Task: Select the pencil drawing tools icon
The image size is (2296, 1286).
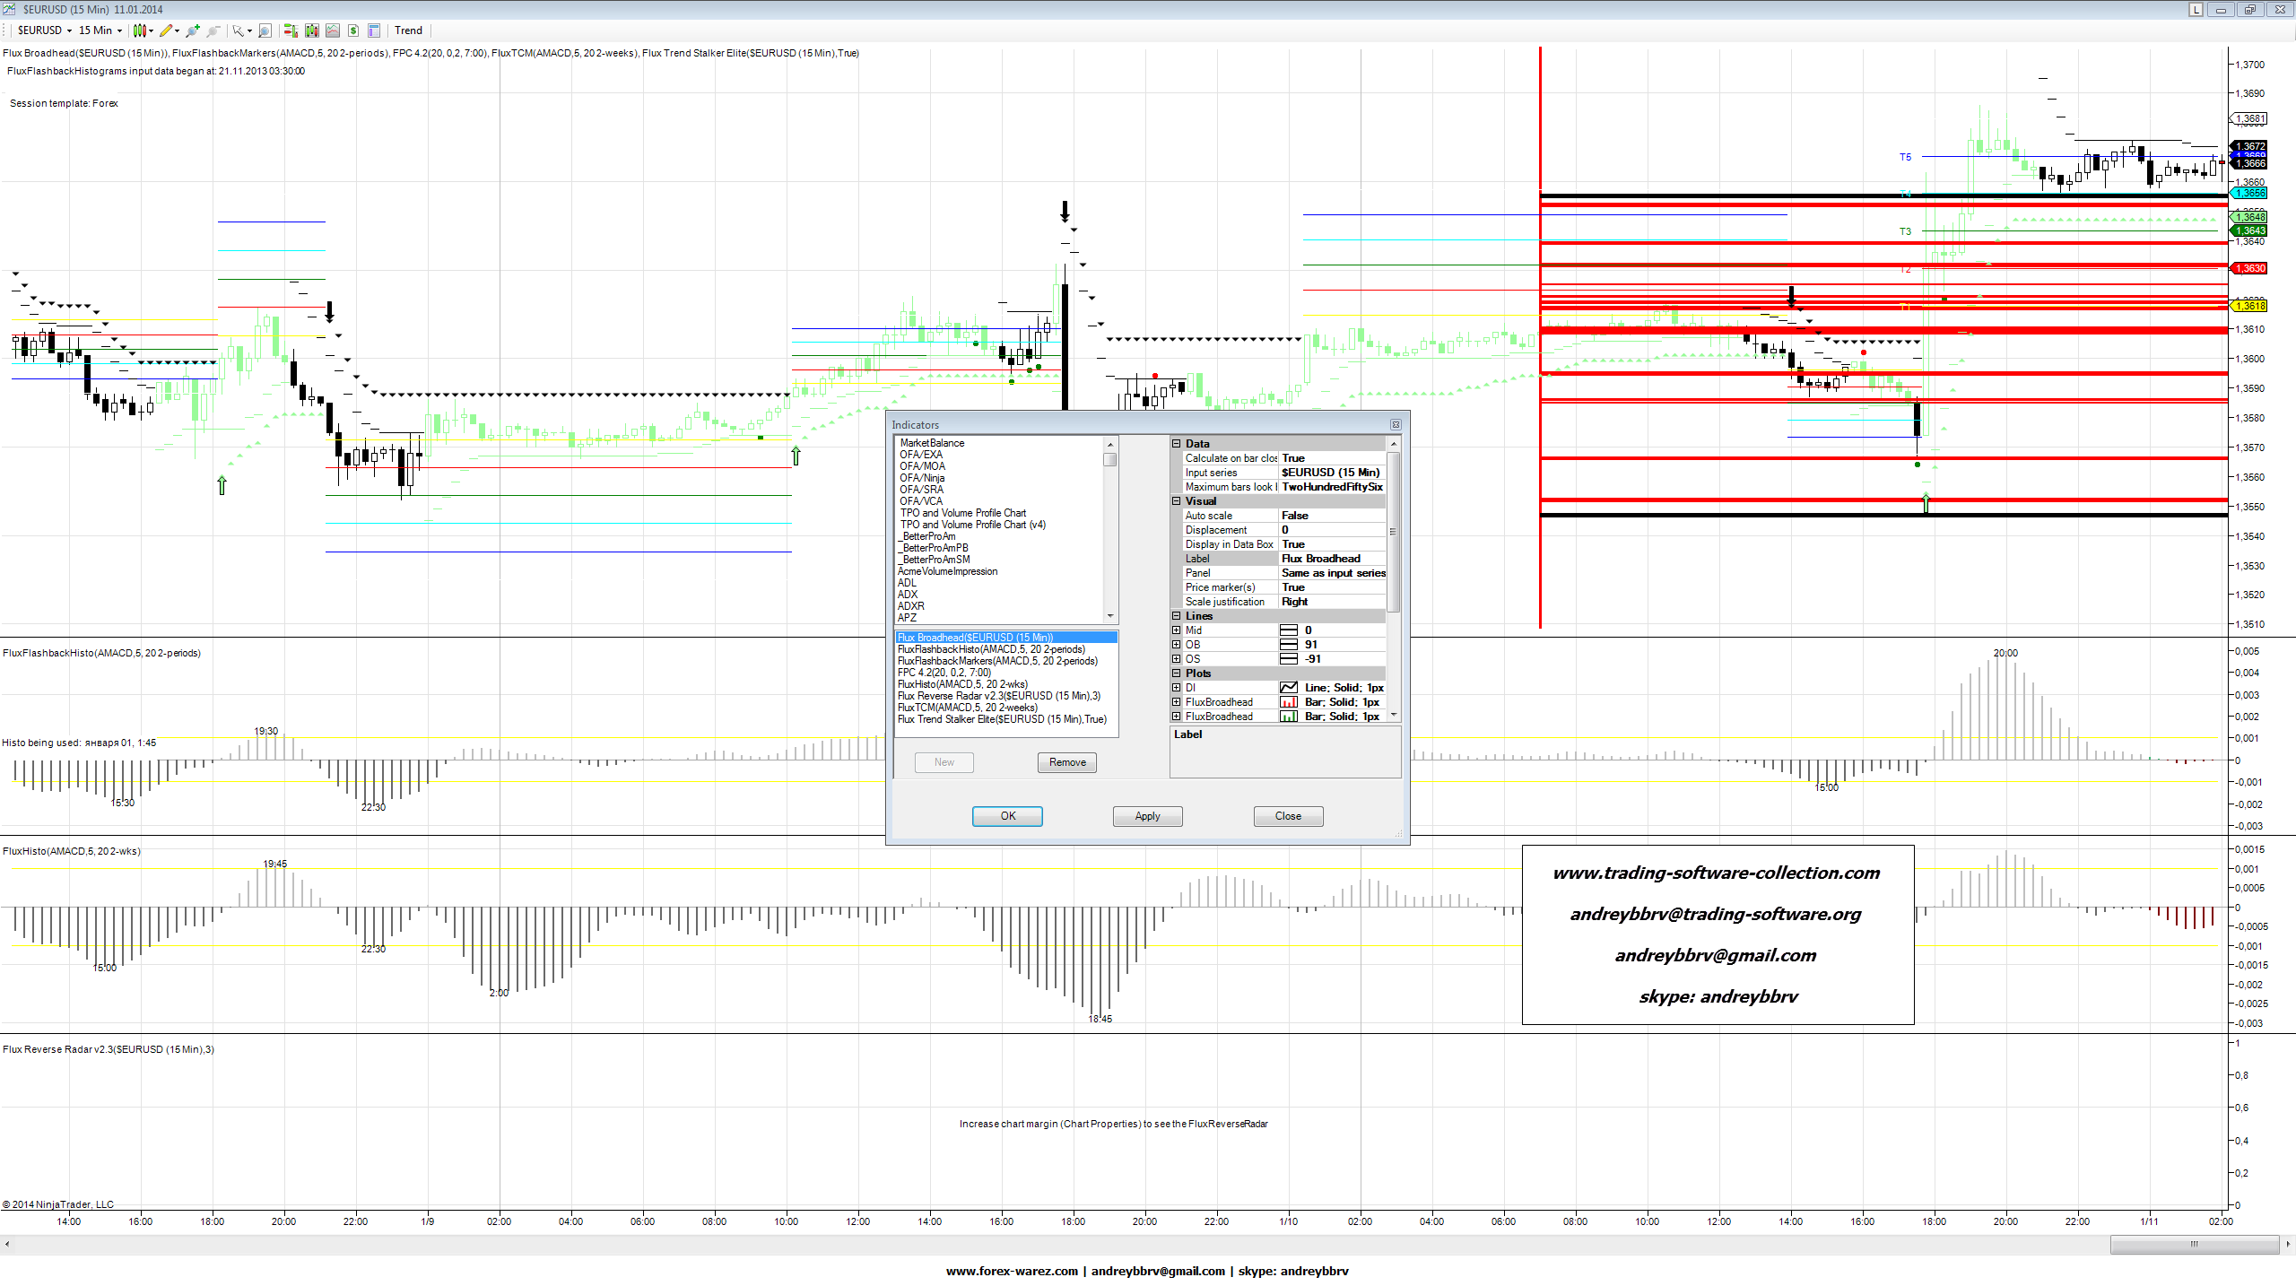Action: 166,30
